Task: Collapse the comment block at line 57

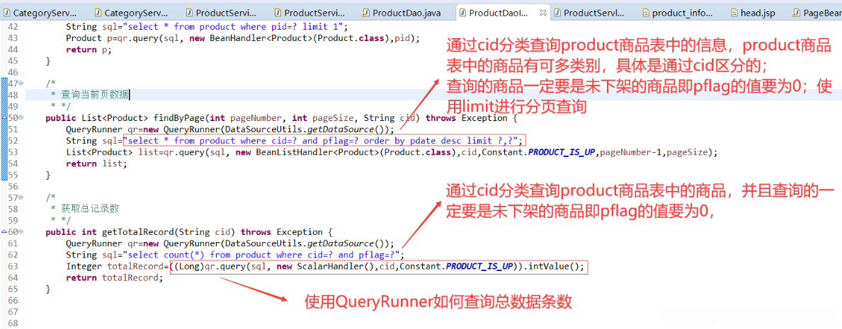Action: (x=21, y=197)
